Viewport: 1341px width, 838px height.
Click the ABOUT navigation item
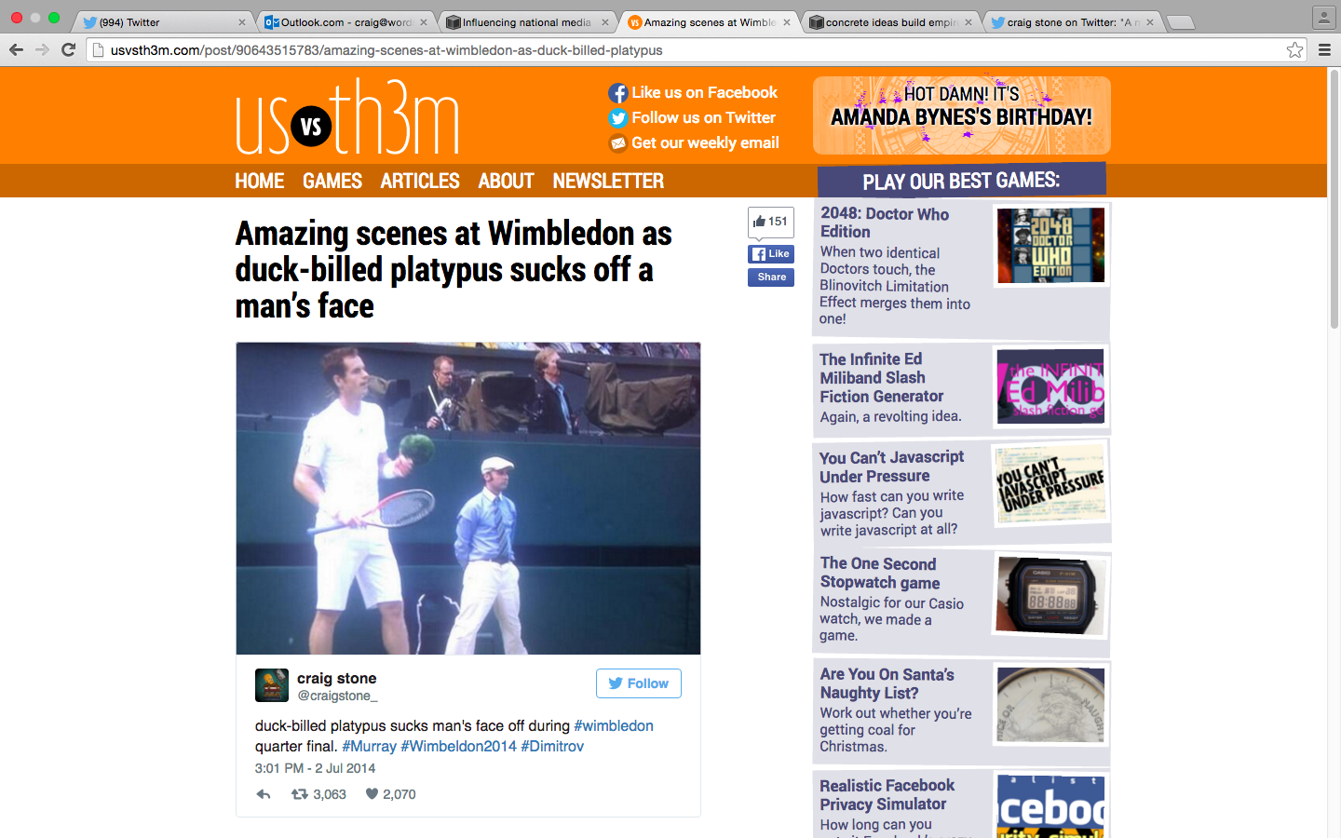point(506,181)
